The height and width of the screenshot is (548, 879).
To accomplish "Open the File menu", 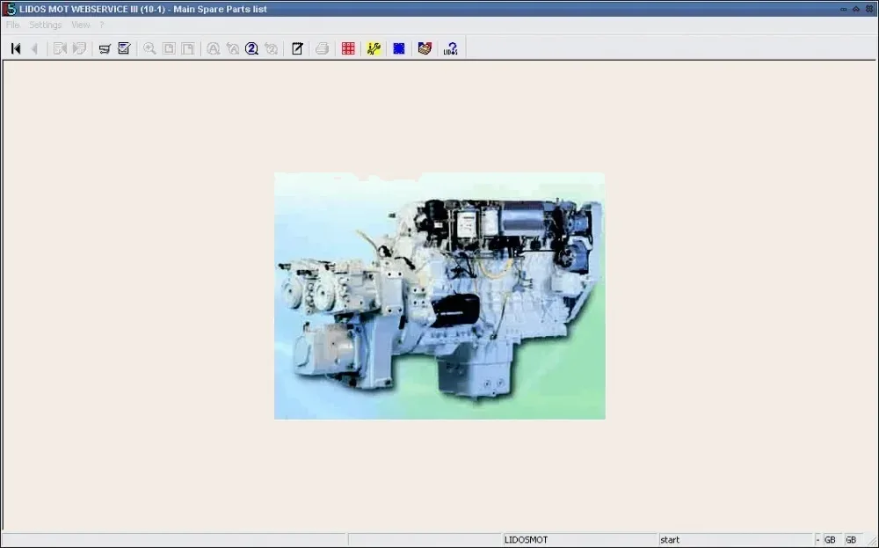I will [x=13, y=25].
